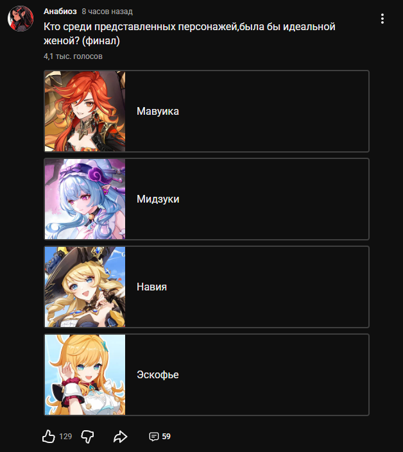
Task: Click the 59 comments count
Action: pos(166,437)
